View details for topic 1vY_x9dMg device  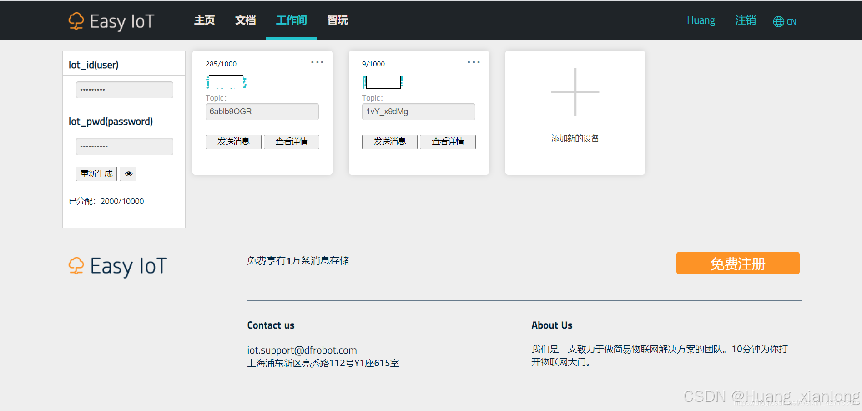pyautogui.click(x=448, y=142)
